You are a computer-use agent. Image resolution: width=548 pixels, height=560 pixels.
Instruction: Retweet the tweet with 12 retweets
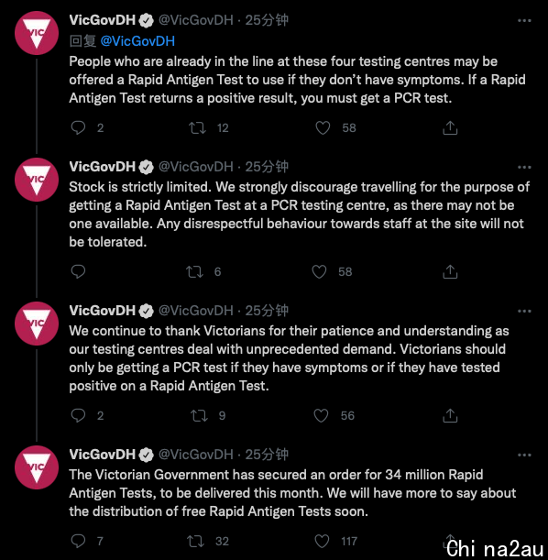(x=197, y=128)
